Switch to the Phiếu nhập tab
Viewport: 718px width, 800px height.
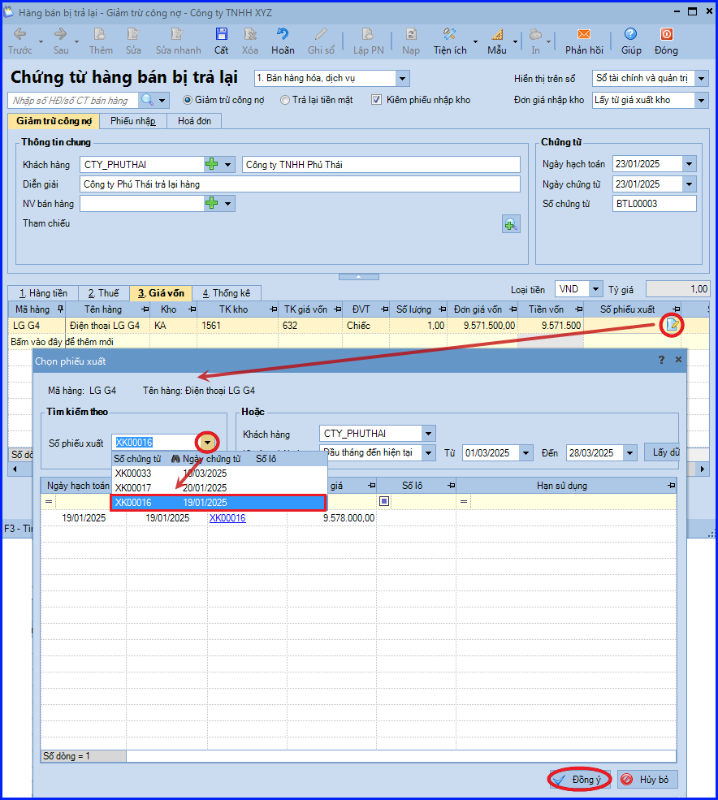click(x=133, y=121)
